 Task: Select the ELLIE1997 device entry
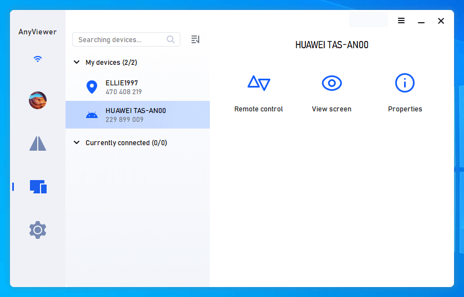tap(138, 87)
